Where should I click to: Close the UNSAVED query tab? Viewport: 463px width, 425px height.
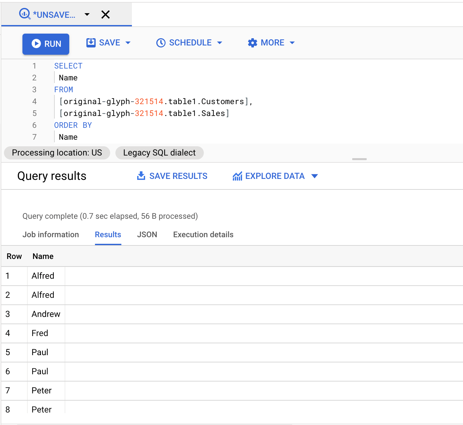pyautogui.click(x=105, y=14)
